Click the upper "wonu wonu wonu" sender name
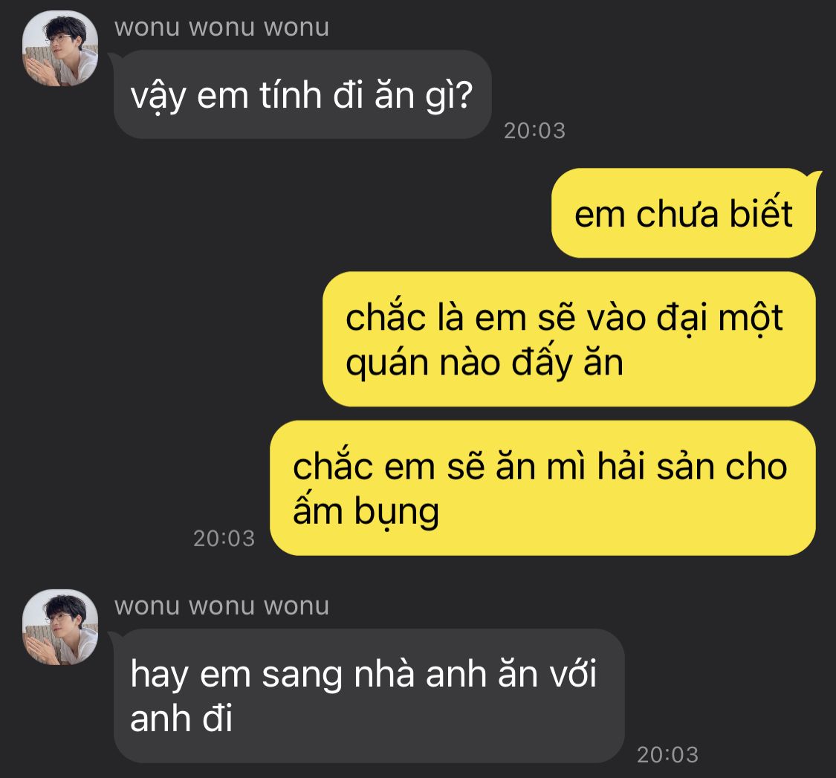The image size is (836, 778). 221,27
